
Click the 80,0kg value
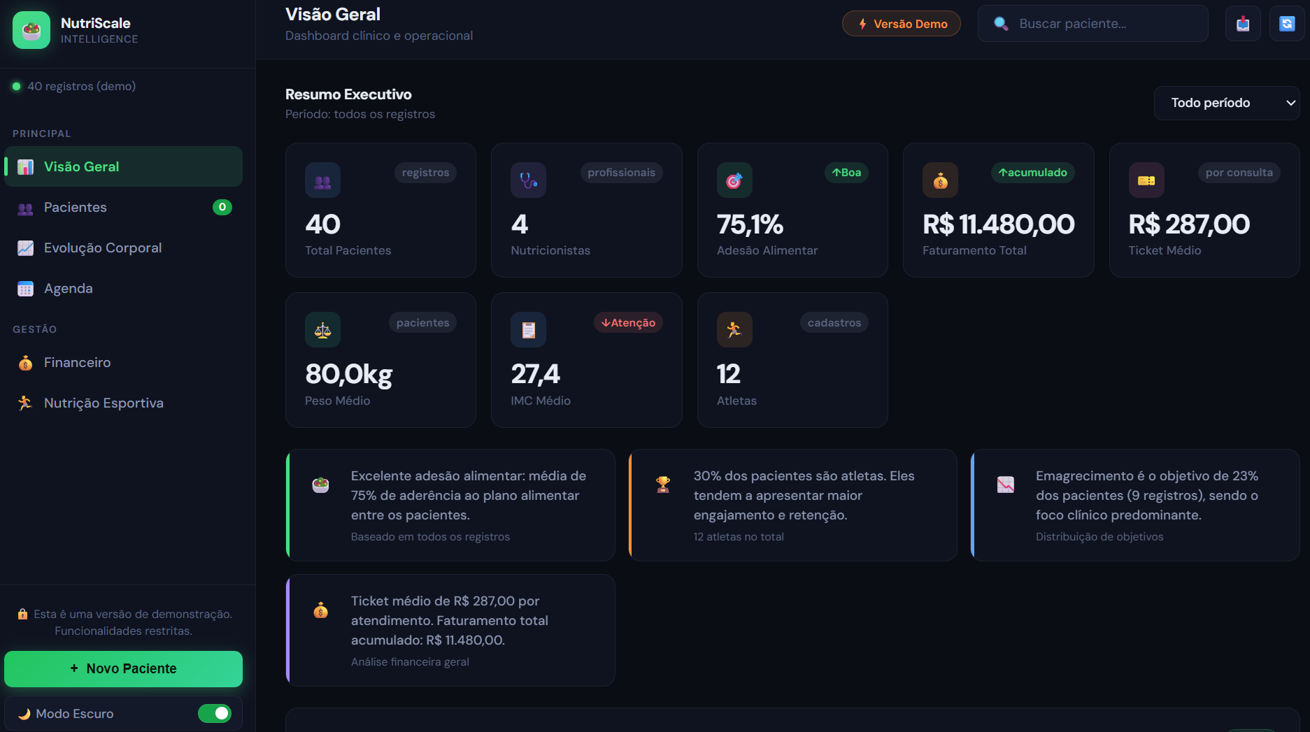348,375
